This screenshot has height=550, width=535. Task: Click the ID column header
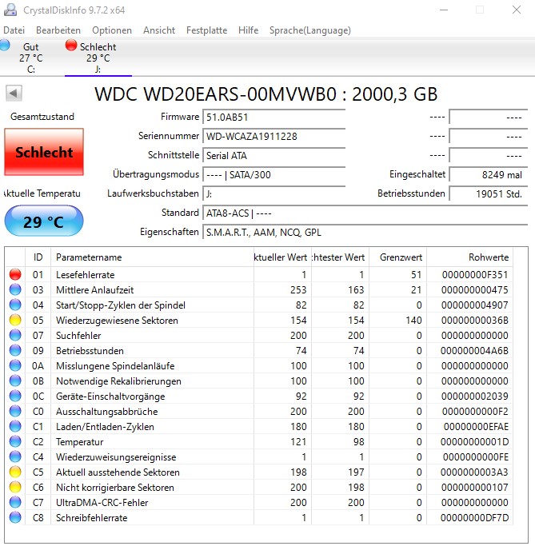tap(38, 257)
